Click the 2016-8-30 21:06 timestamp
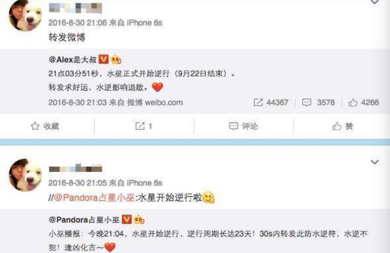The image size is (390, 253). tap(78, 23)
